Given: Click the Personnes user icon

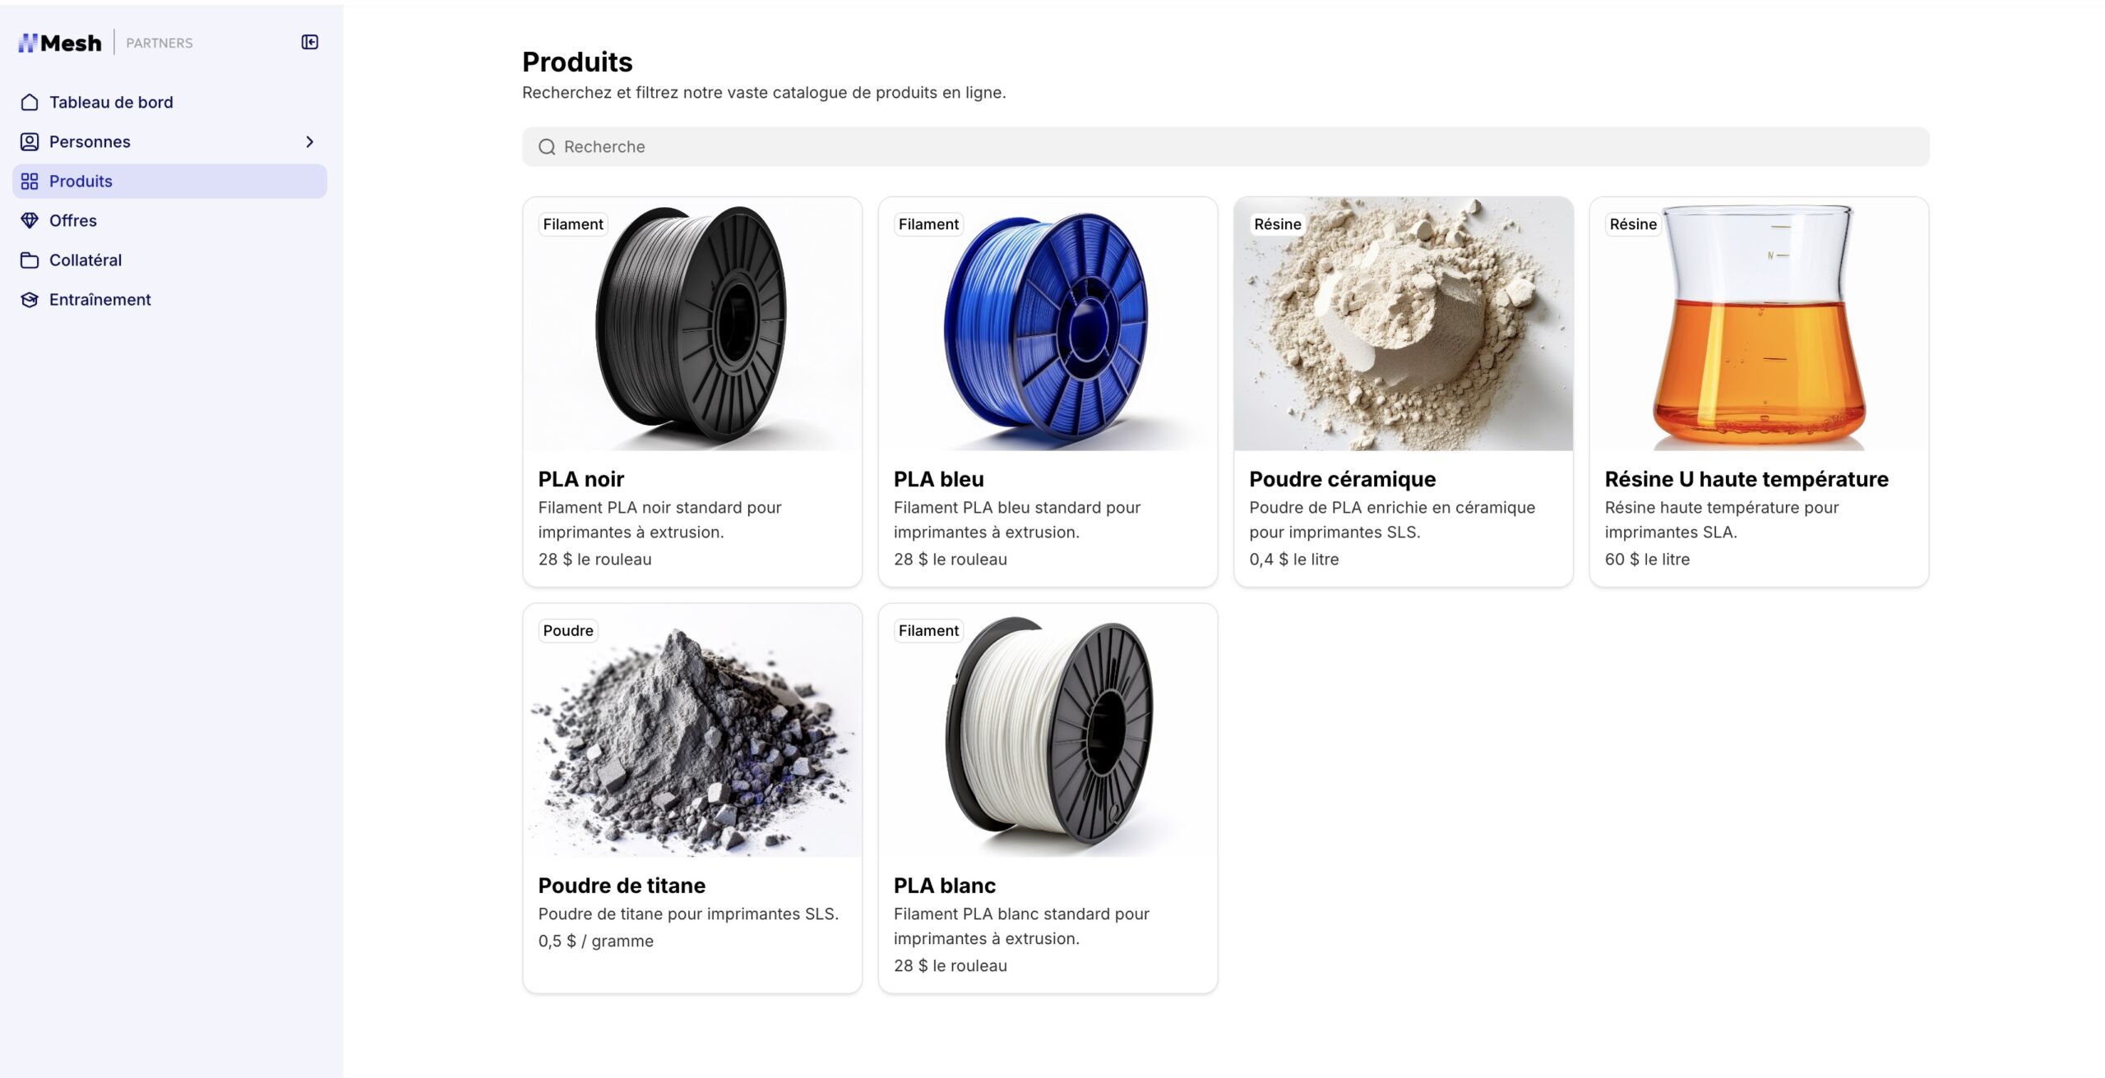Looking at the screenshot, I should click(x=30, y=141).
